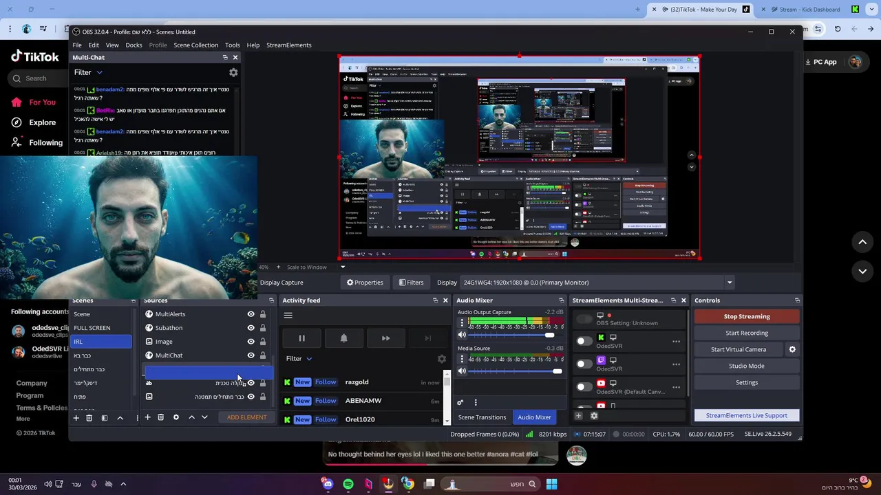Open the File menu in OBS

point(77,45)
